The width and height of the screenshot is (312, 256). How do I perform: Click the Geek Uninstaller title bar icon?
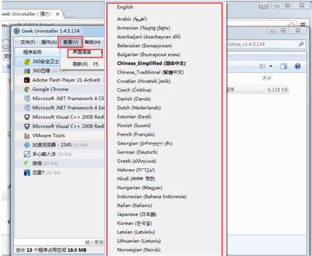coord(16,31)
